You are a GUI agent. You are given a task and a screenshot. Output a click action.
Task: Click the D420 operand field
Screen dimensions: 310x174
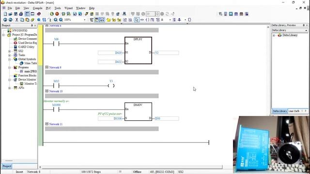pos(110,53)
